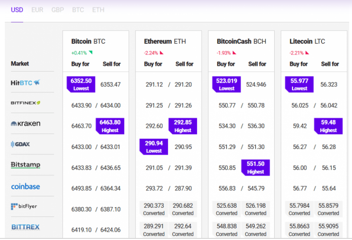Click the 550.77 Bitfinex BitcoinCash buy price
Image resolution: width=352 pixels, height=240 pixels.
click(227, 105)
